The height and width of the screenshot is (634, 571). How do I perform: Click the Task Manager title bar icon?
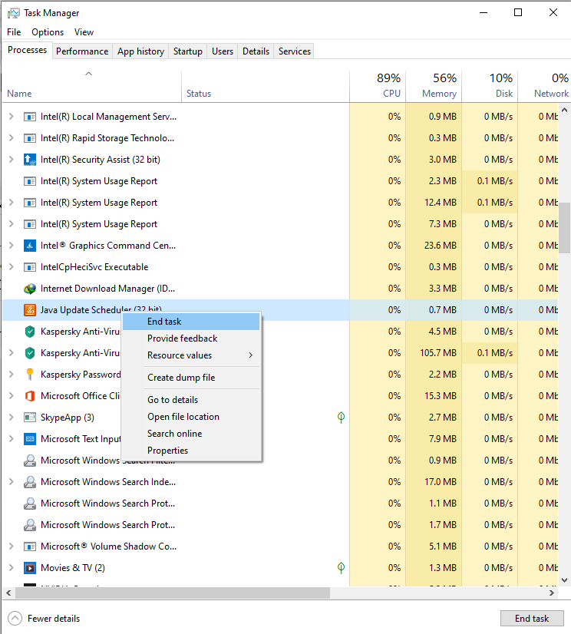(x=13, y=13)
